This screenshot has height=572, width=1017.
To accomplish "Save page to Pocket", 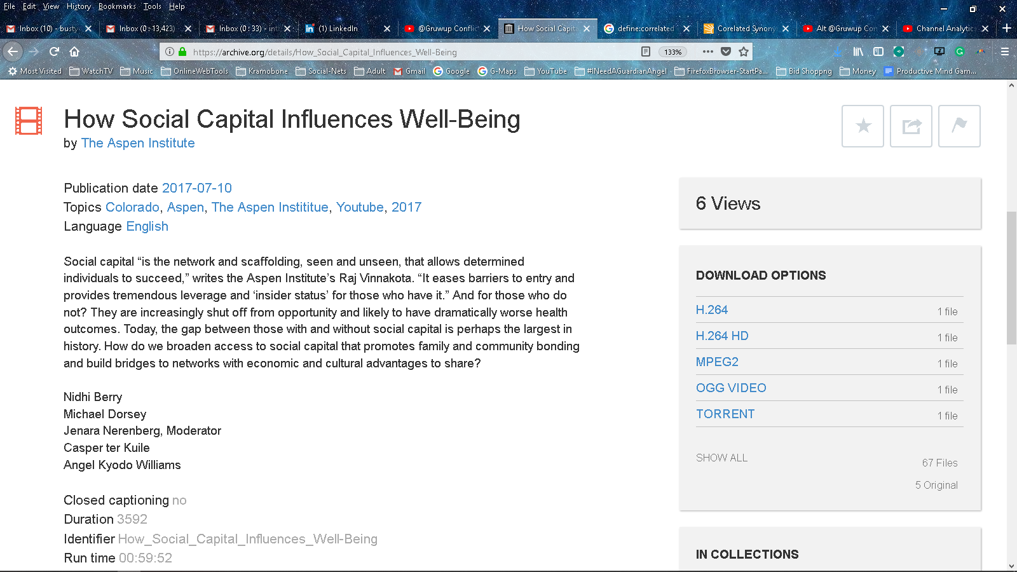I will tap(726, 51).
